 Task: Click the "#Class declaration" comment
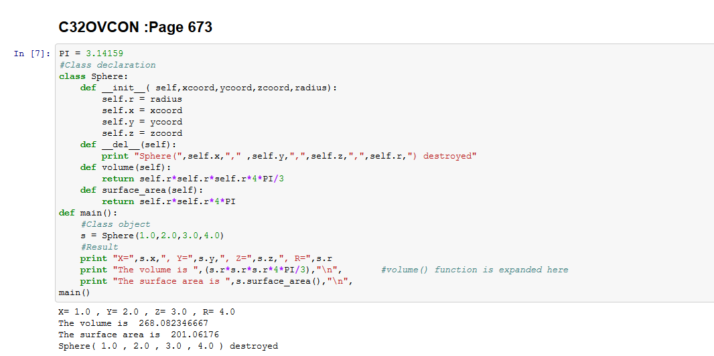(107, 65)
